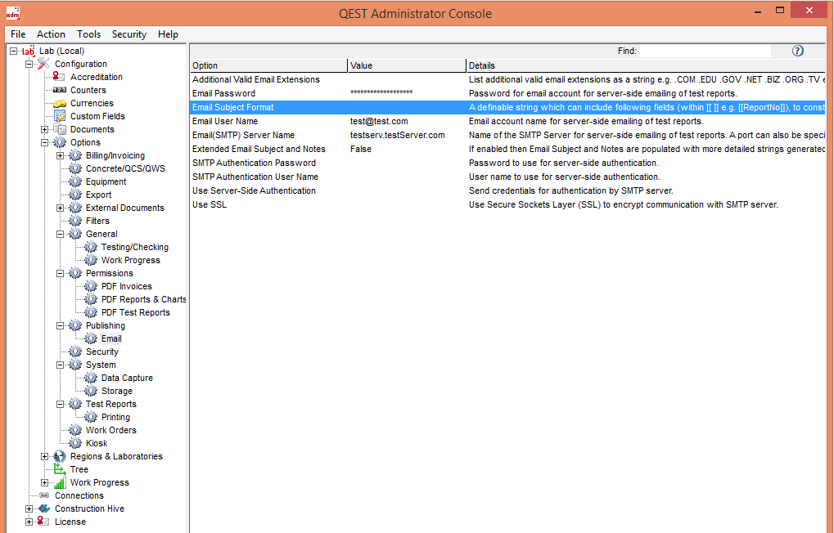
Task: Click the Details column header
Action: pyautogui.click(x=647, y=65)
